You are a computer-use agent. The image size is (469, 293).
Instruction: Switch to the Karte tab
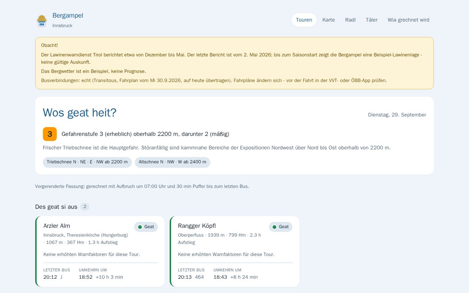(329, 20)
